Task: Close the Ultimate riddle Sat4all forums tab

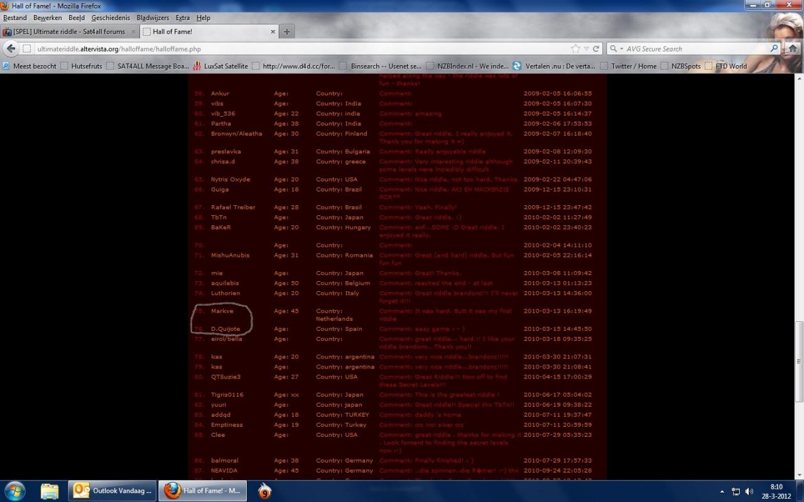Action: point(133,31)
